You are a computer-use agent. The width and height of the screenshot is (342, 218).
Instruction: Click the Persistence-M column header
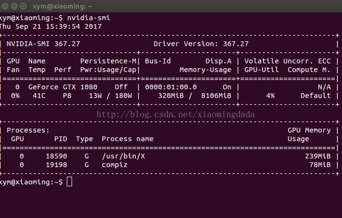[108, 61]
